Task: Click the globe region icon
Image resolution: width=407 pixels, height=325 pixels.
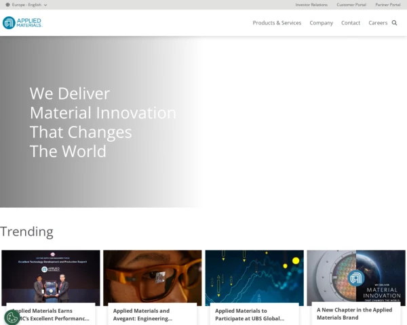Action: [x=7, y=5]
